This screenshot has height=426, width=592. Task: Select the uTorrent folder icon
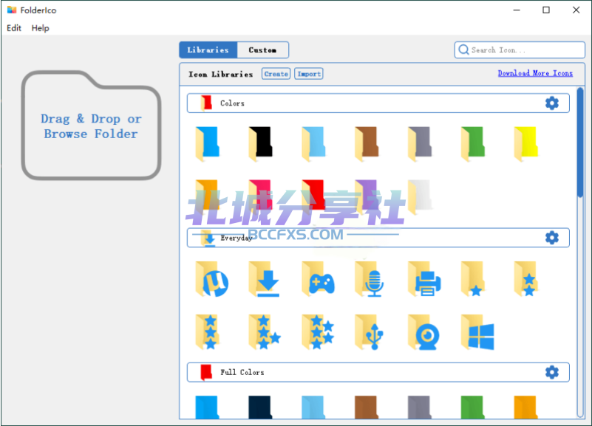pyautogui.click(x=212, y=279)
